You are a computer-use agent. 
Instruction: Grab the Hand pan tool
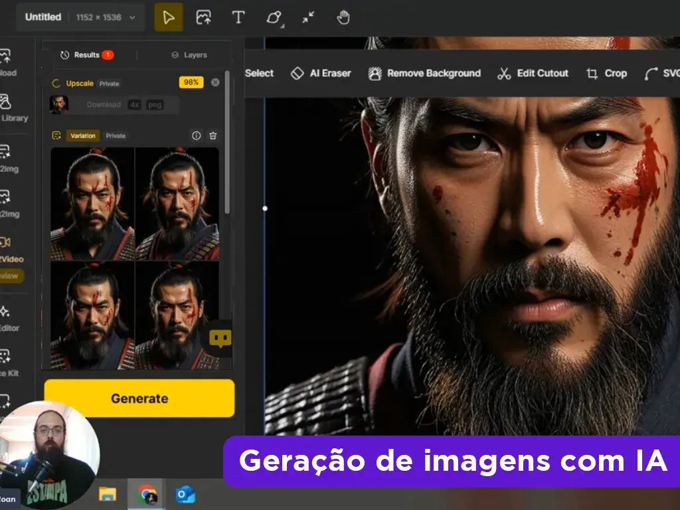coord(344,17)
